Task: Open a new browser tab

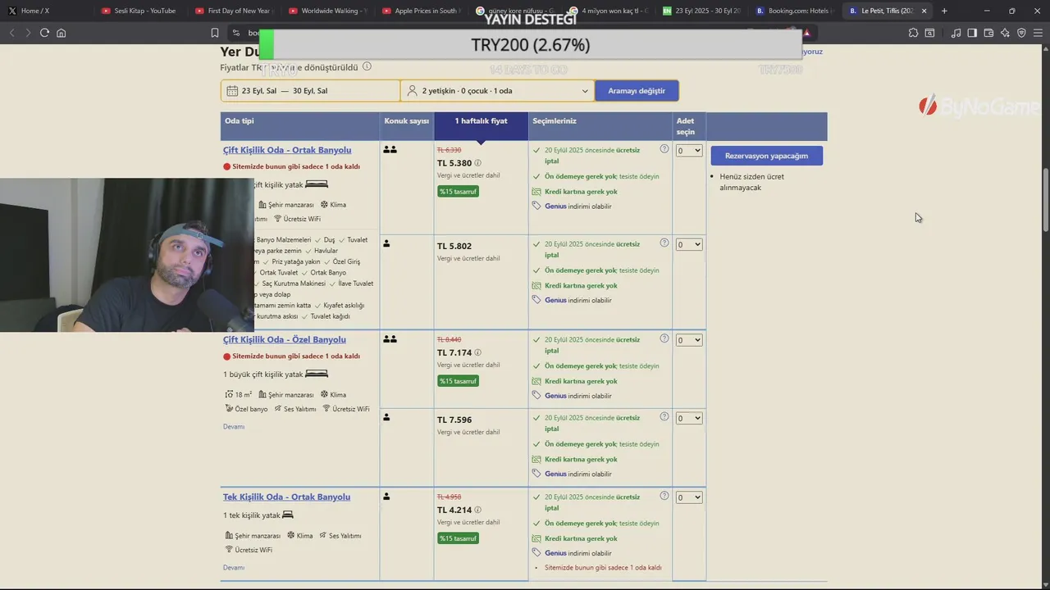Action: pos(944,11)
